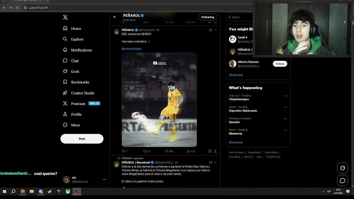Repost the post with 10 reposts
Screen dimensions: 354x199
pyautogui.click(x=147, y=151)
